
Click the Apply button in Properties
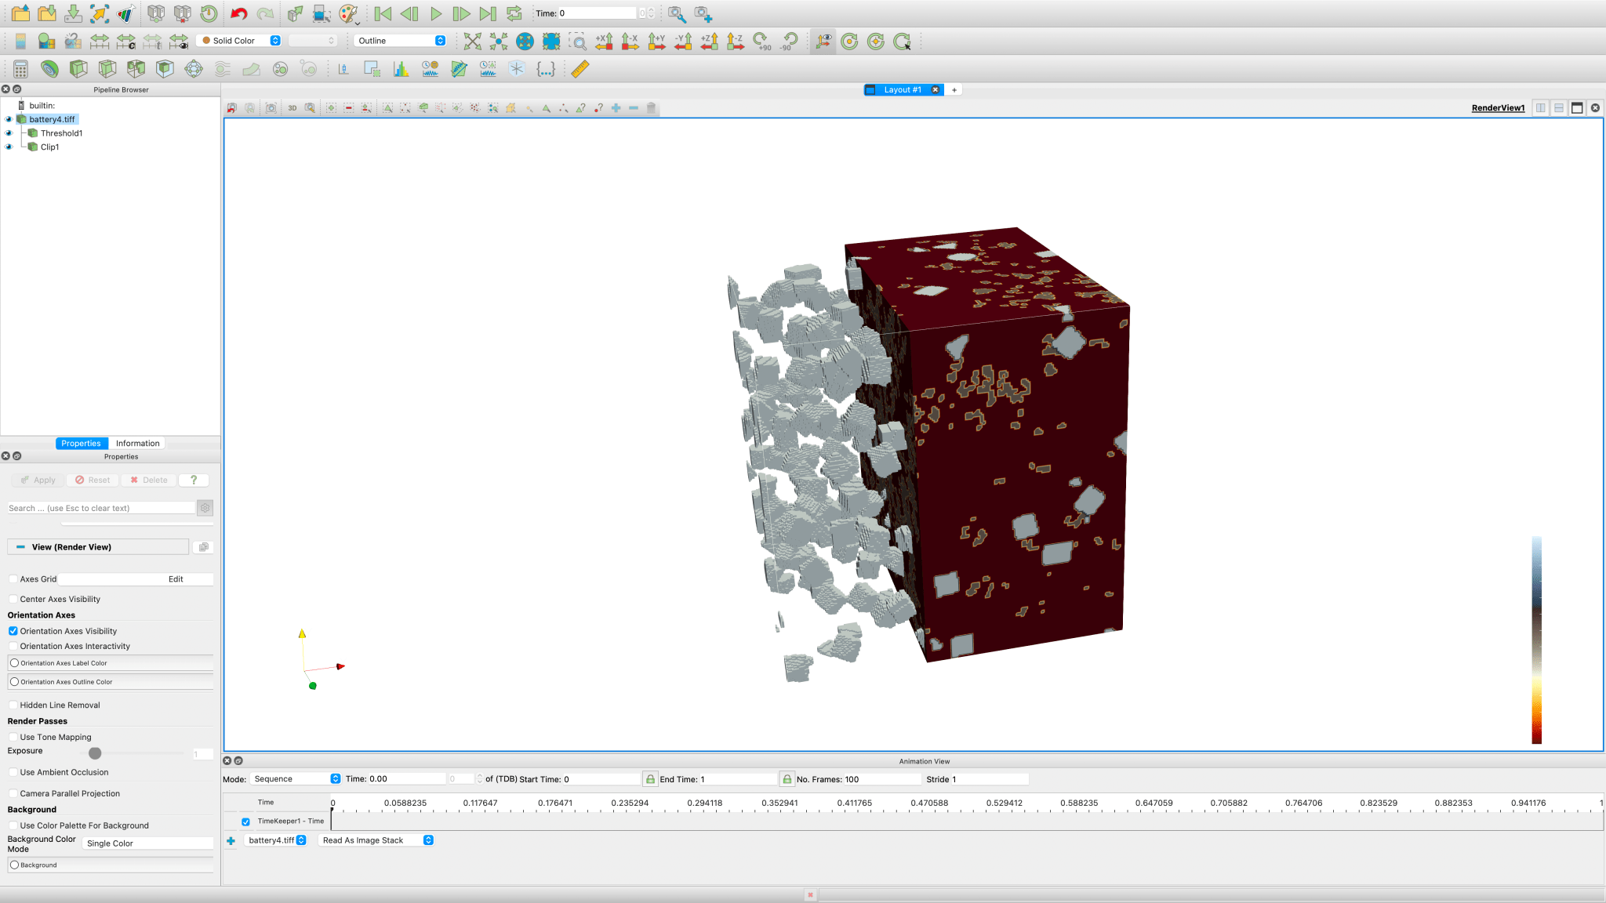38,480
